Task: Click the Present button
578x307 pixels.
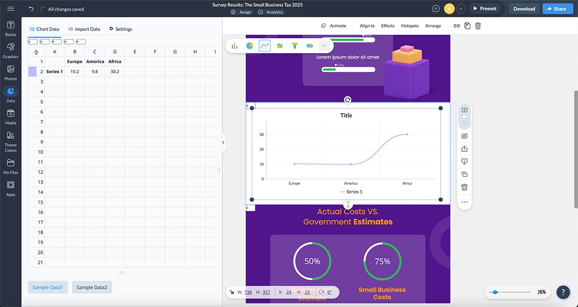Action: [x=486, y=8]
